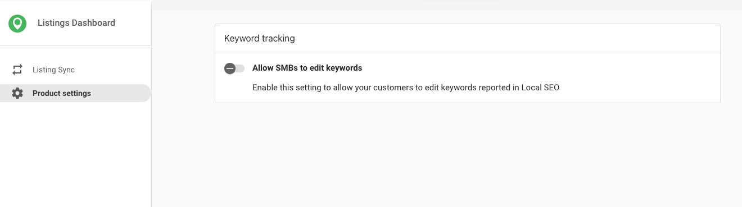Click the Allow SMBs to edit keywords label
The height and width of the screenshot is (207, 742).
coord(307,68)
